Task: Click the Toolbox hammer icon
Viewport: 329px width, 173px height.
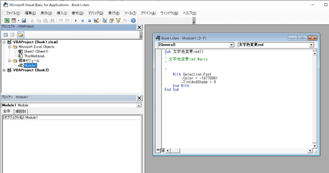Action: click(125, 20)
